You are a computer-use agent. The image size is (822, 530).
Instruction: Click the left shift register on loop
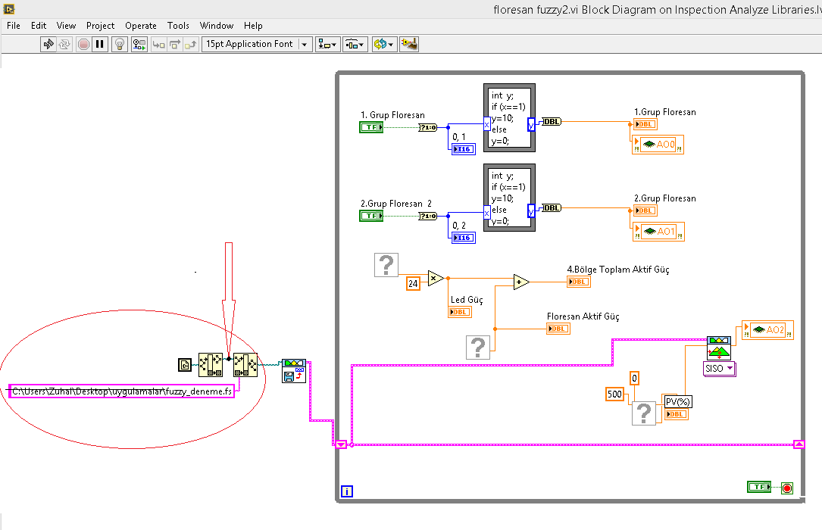[341, 444]
